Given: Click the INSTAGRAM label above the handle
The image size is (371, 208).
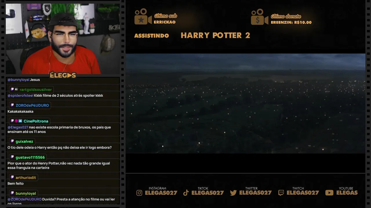Looking at the screenshot, I should tap(157, 188).
